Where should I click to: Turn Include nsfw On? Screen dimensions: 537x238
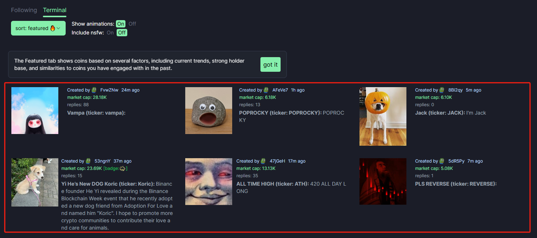tap(110, 33)
